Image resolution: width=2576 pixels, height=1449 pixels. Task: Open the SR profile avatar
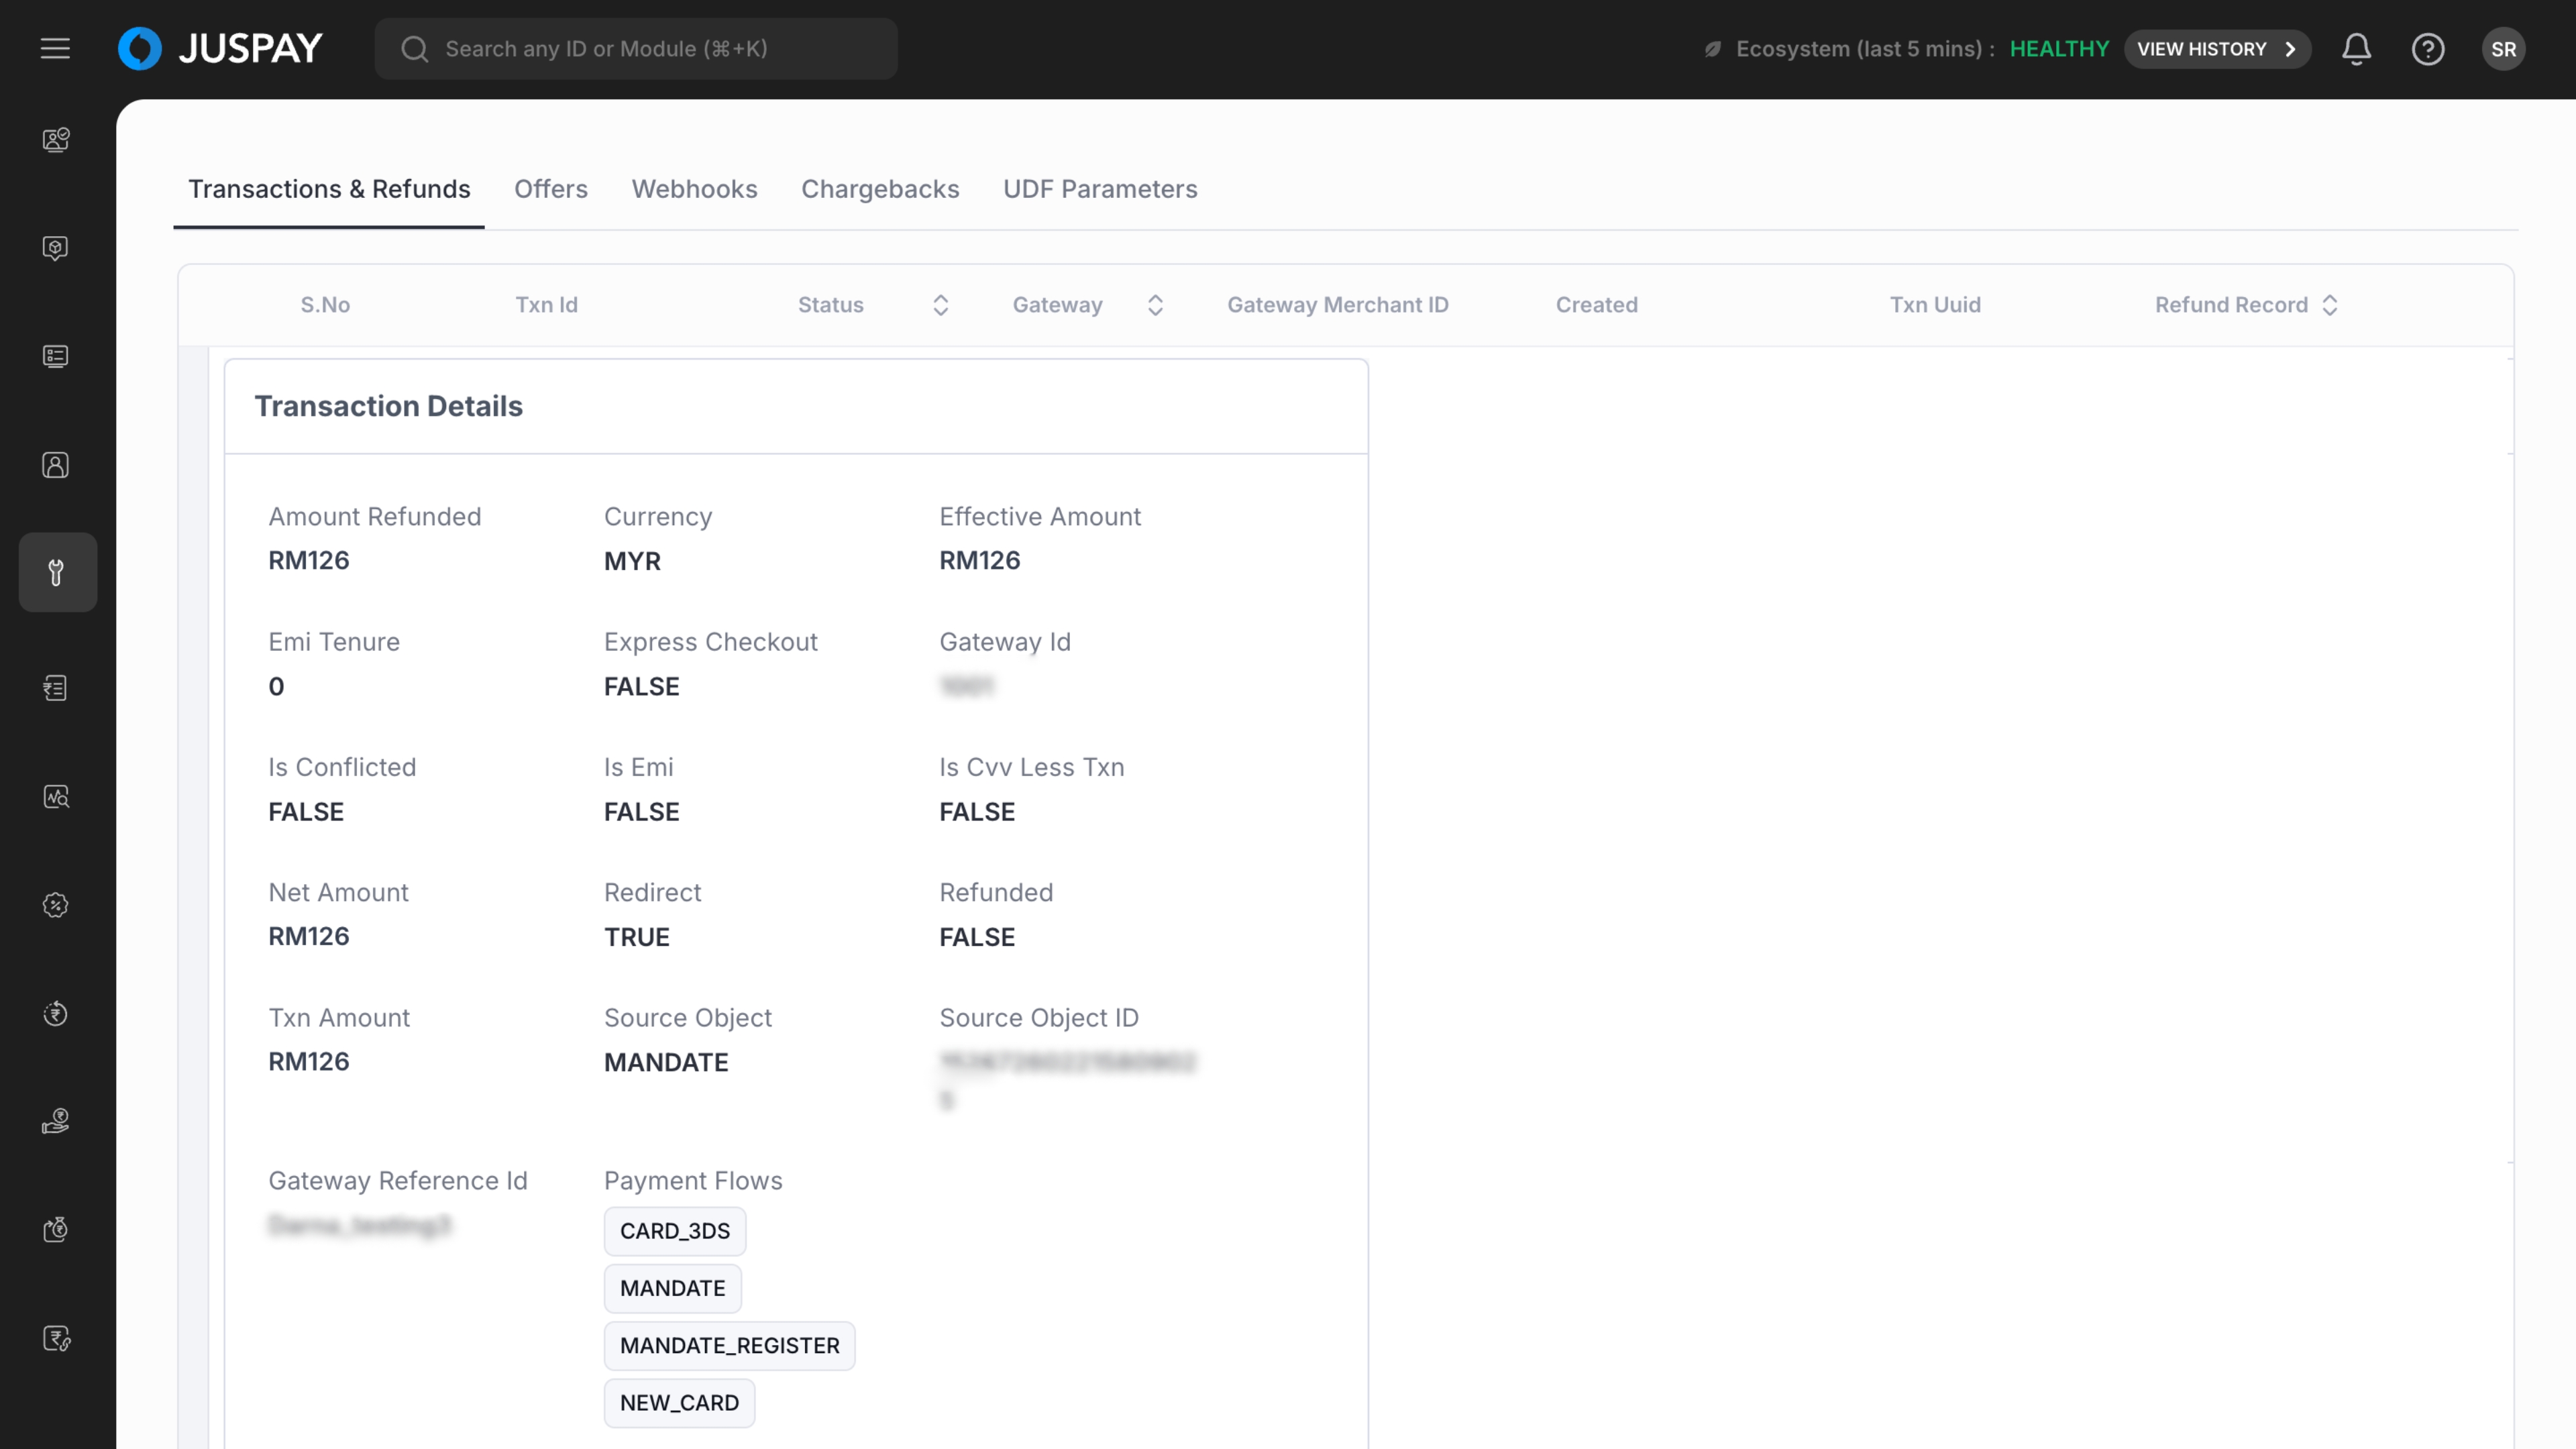tap(2503, 49)
